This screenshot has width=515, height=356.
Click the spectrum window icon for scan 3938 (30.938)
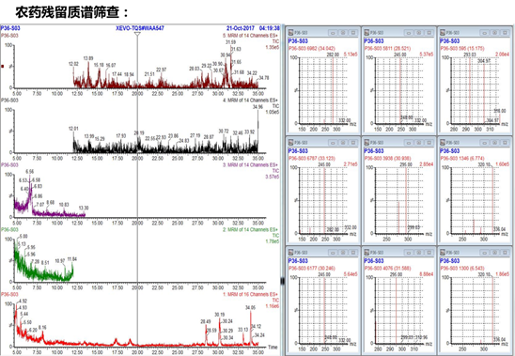367,143
